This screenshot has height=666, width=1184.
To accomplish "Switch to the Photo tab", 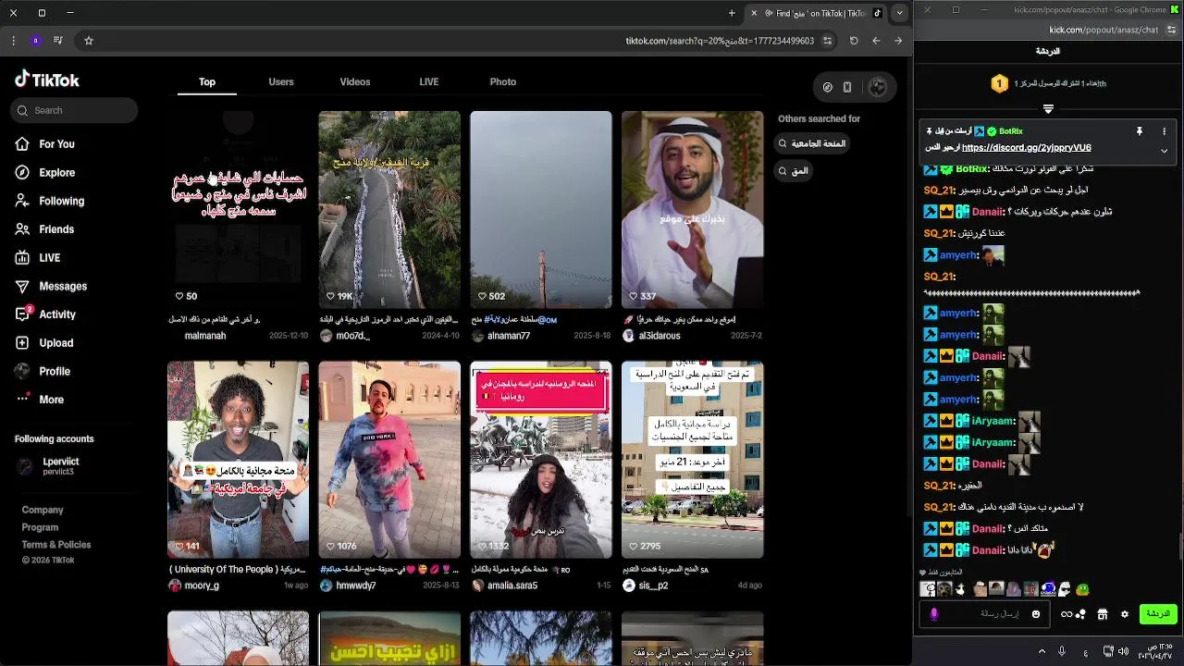I will tap(503, 82).
